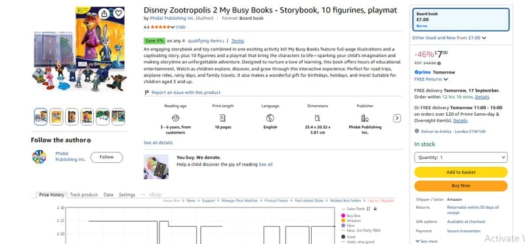Click Report an issue with this product
Screen dimensions: 525x244
click(186, 92)
